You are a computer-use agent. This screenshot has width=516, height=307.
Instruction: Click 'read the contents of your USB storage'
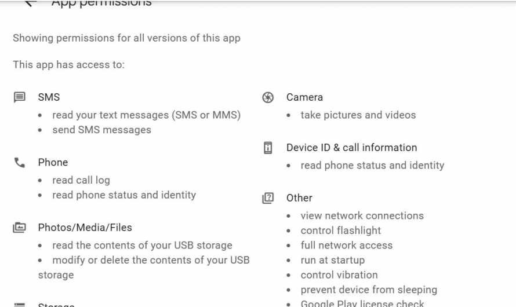tap(142, 245)
